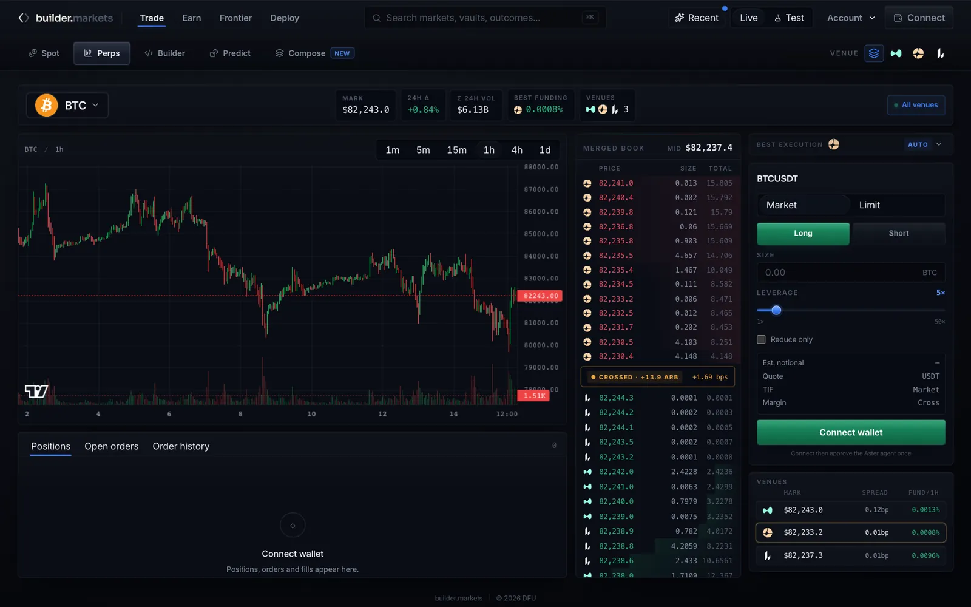Click the green Connect wallet button
The height and width of the screenshot is (607, 971).
pos(851,433)
